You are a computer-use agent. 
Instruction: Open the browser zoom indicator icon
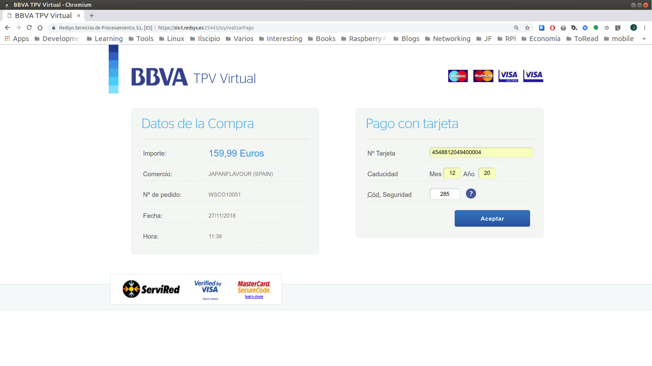pos(516,28)
